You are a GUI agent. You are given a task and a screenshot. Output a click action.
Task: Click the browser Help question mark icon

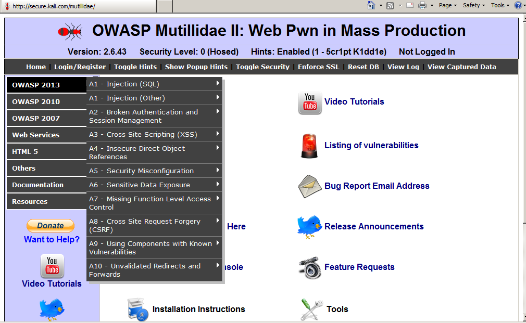click(x=518, y=5)
